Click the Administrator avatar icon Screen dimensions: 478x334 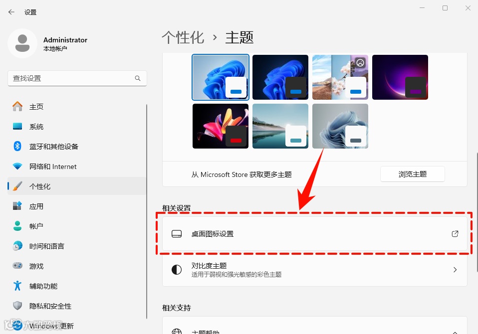[22, 43]
